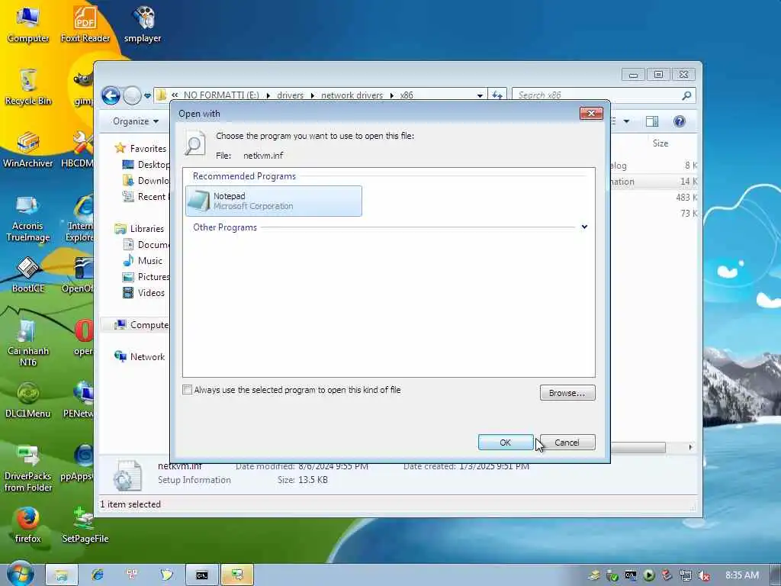Click Cancel in Open with dialog
This screenshot has height=586, width=781.
point(567,443)
